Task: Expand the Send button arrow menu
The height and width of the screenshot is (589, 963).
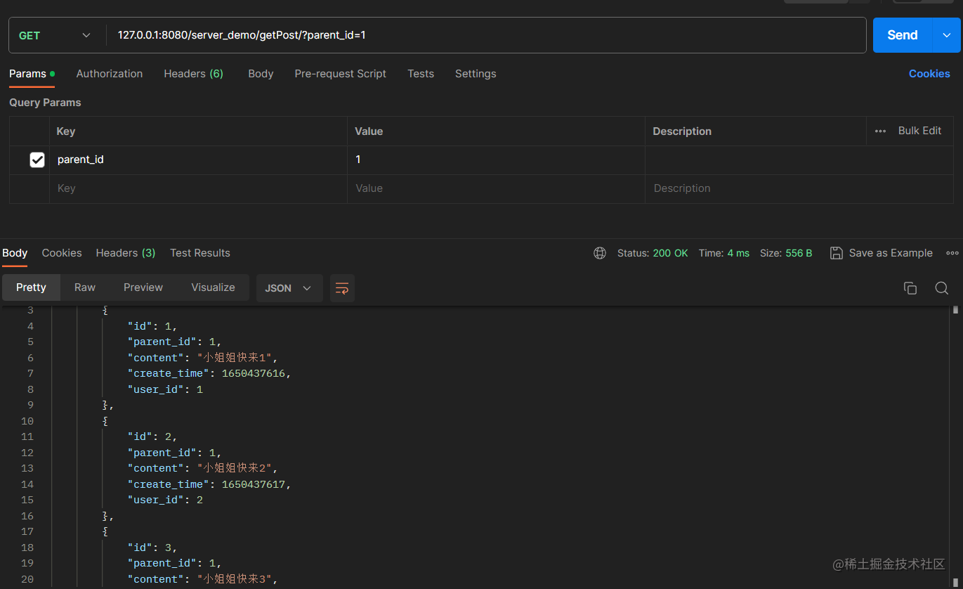Action: pyautogui.click(x=946, y=35)
